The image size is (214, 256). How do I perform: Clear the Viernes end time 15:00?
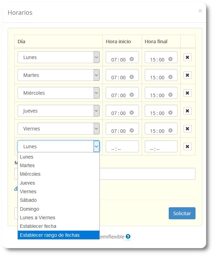170,130
